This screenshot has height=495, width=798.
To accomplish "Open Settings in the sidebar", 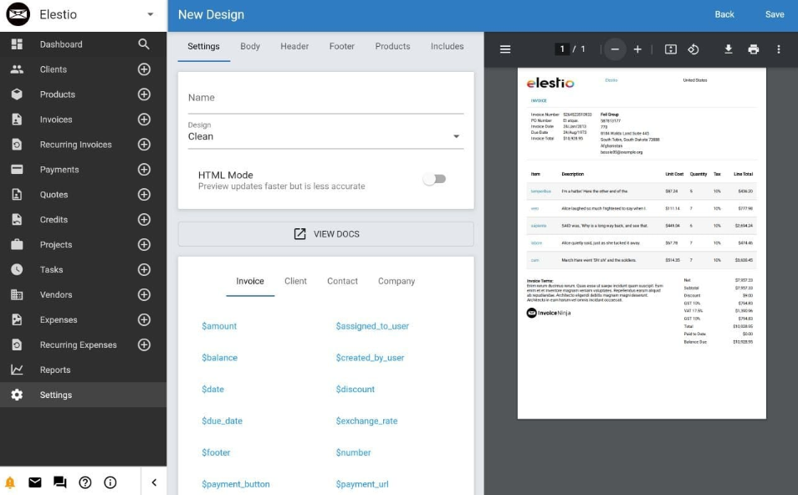I will (83, 395).
